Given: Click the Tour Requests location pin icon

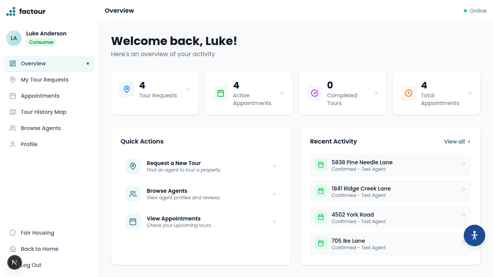Looking at the screenshot, I should tap(127, 89).
